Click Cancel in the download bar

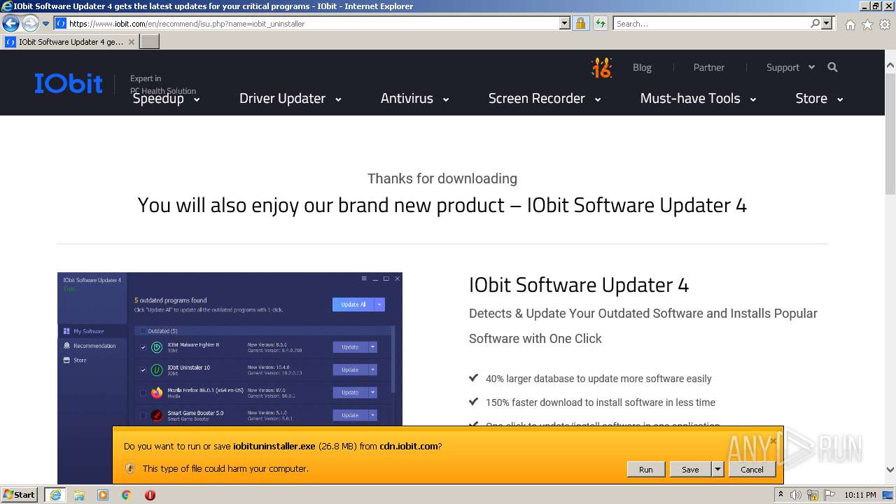752,470
